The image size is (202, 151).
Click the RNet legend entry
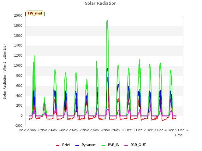coord(63,145)
